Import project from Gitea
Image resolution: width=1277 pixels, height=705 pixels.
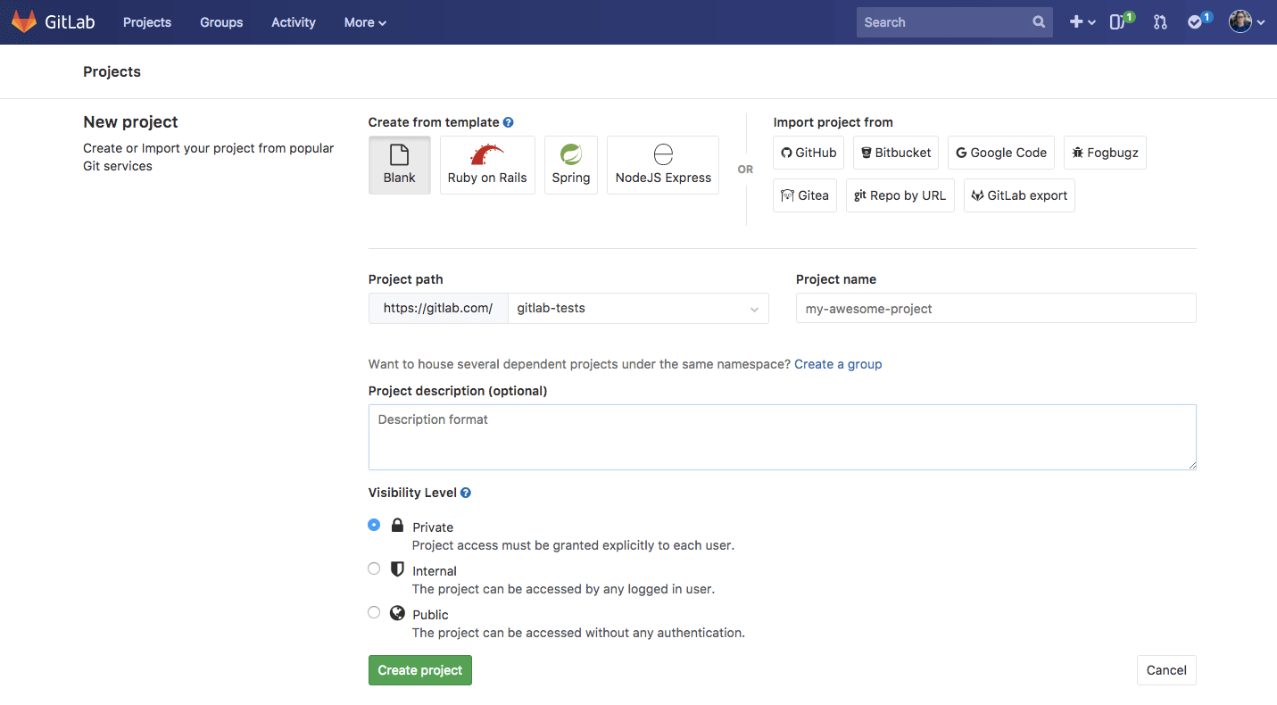click(805, 195)
